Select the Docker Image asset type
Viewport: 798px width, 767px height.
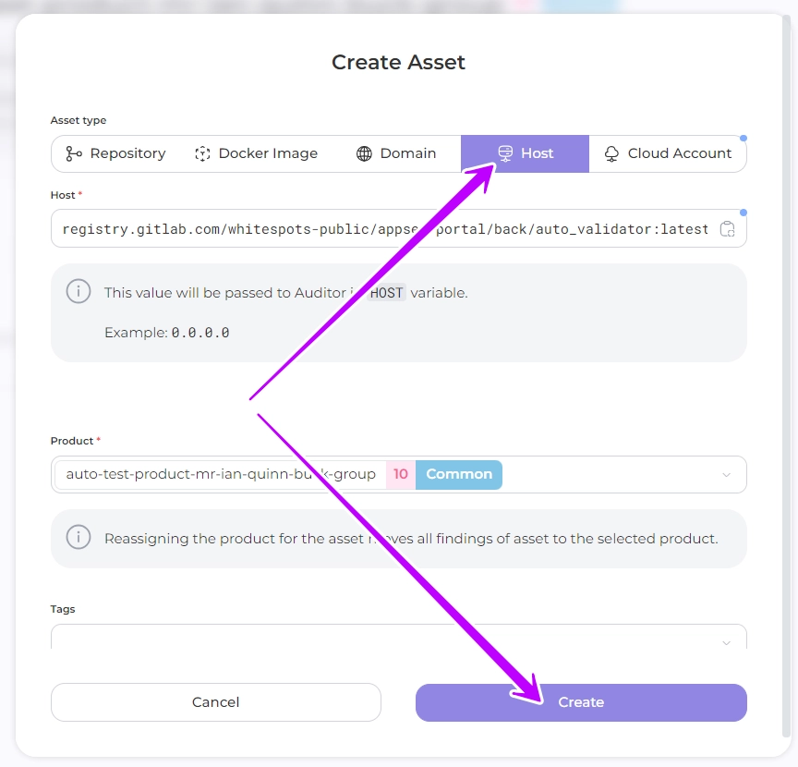[x=257, y=153]
